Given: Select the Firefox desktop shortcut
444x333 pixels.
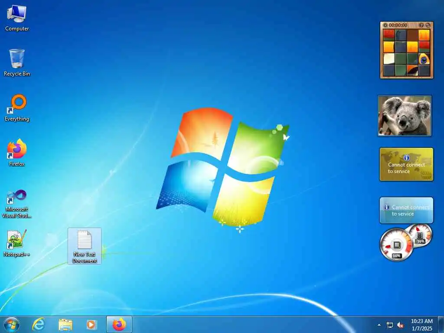Looking at the screenshot, I should coord(17,152).
